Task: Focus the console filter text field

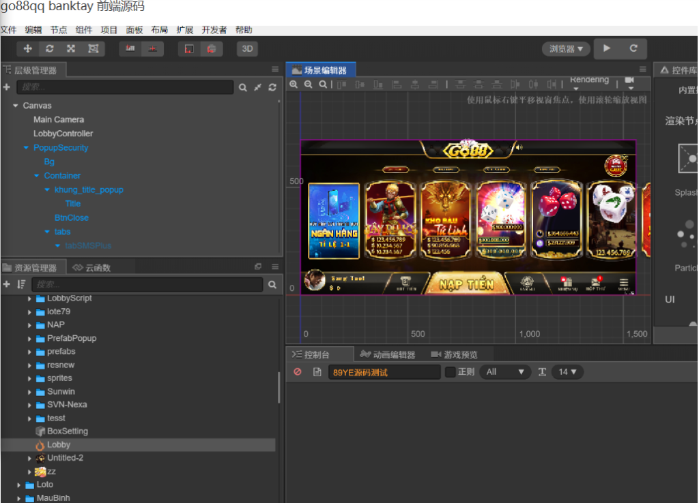Action: point(384,371)
